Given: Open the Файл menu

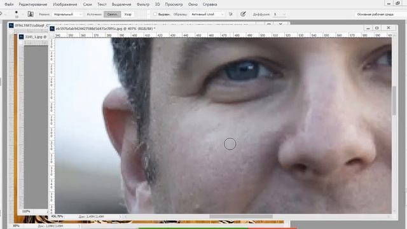Looking at the screenshot, I should pyautogui.click(x=9, y=4).
